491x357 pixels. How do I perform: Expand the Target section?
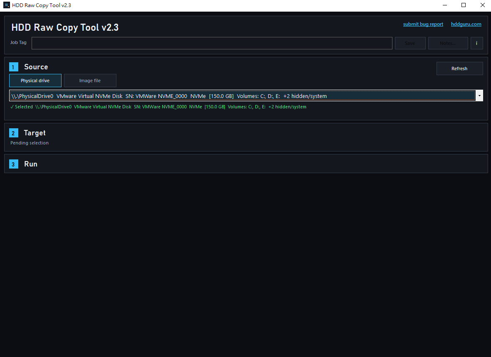coord(35,133)
